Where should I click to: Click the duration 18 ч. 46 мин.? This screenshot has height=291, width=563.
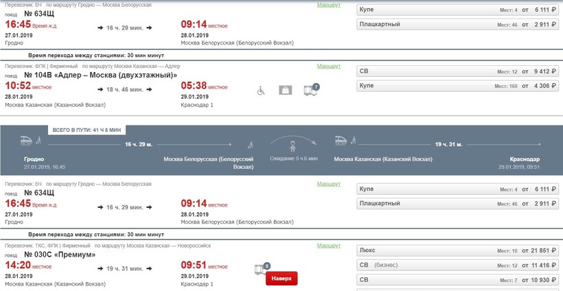coord(125,89)
